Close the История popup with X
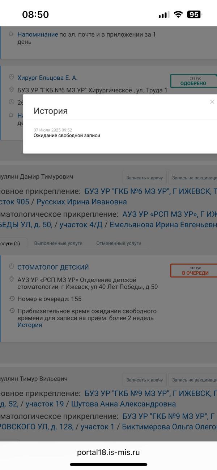This screenshot has height=470, width=217. click(x=212, y=102)
